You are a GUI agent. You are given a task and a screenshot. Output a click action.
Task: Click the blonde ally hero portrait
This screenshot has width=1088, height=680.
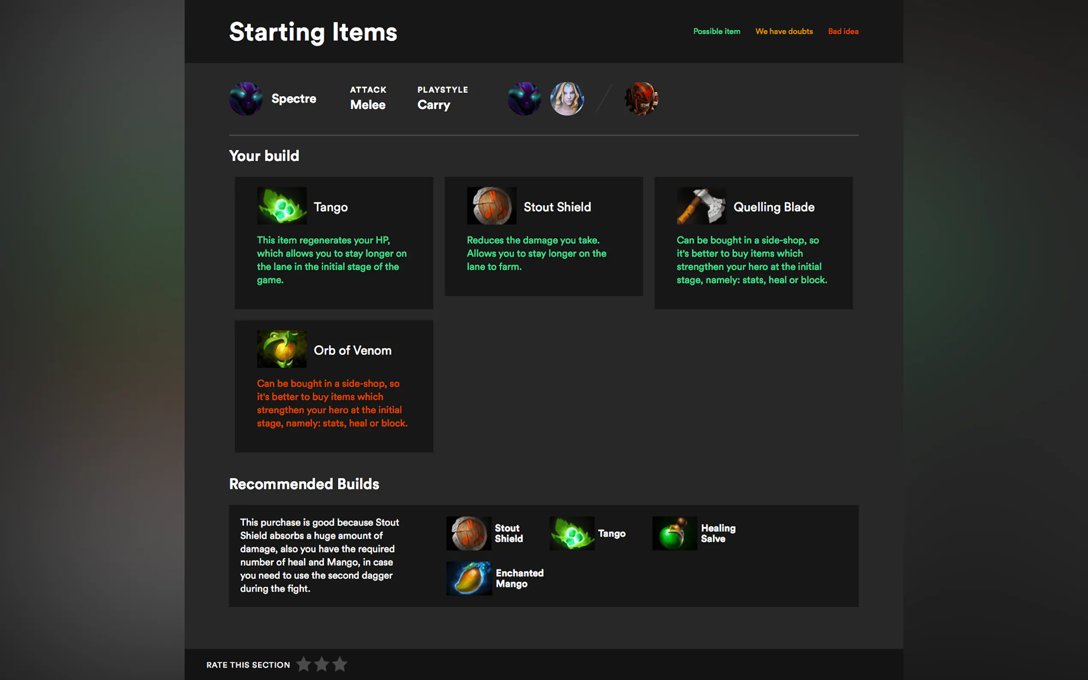pyautogui.click(x=567, y=98)
